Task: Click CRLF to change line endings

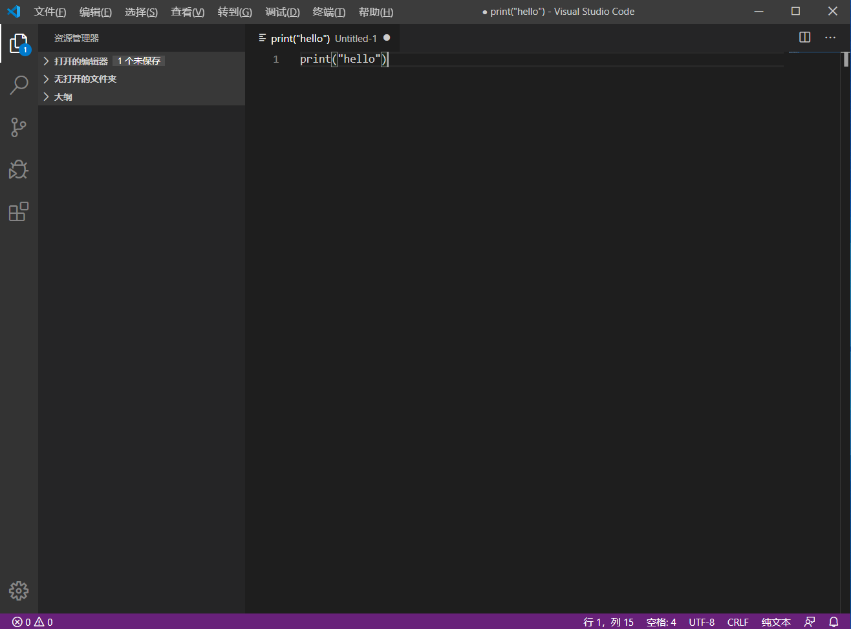Action: (x=738, y=621)
